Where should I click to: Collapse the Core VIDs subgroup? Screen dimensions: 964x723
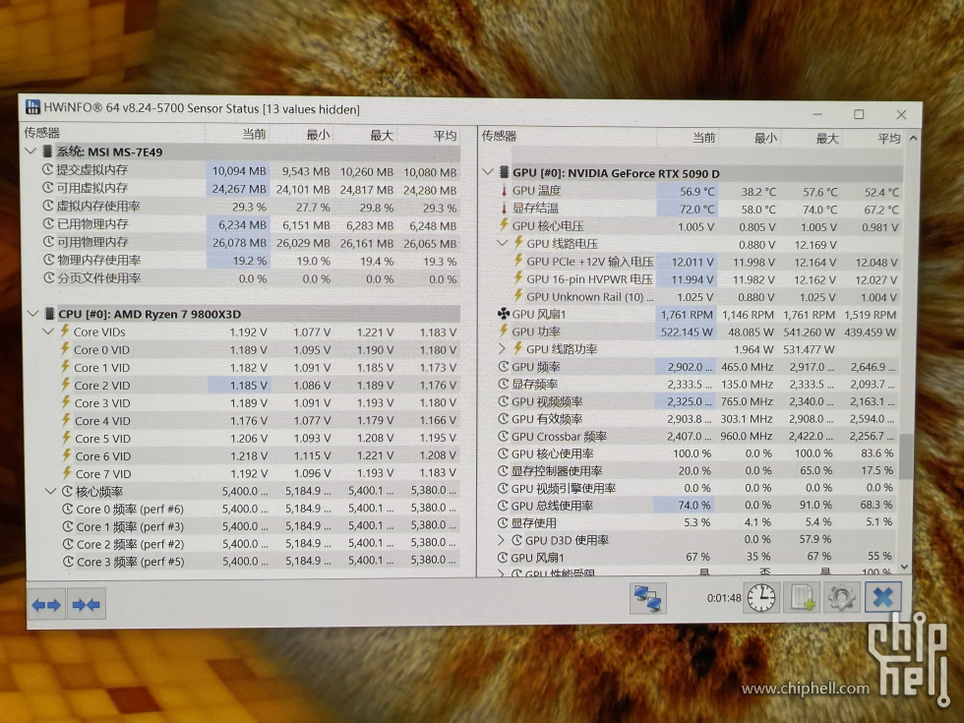tap(49, 331)
